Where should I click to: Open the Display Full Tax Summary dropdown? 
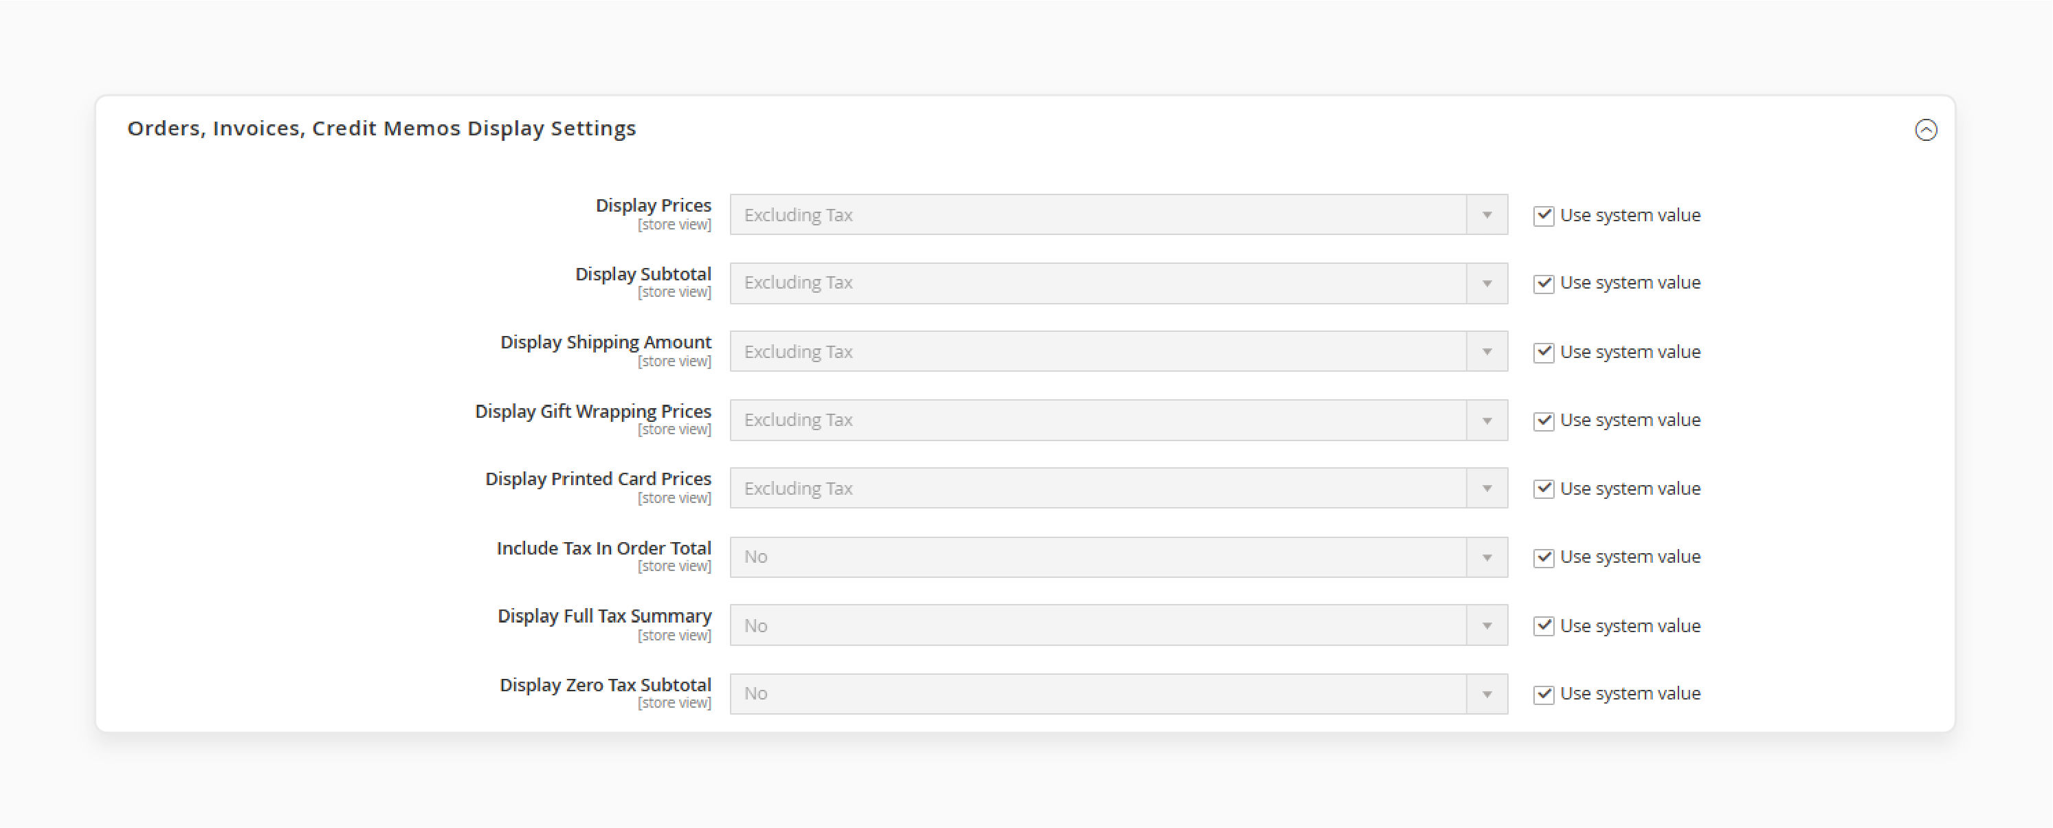[x=1118, y=625]
